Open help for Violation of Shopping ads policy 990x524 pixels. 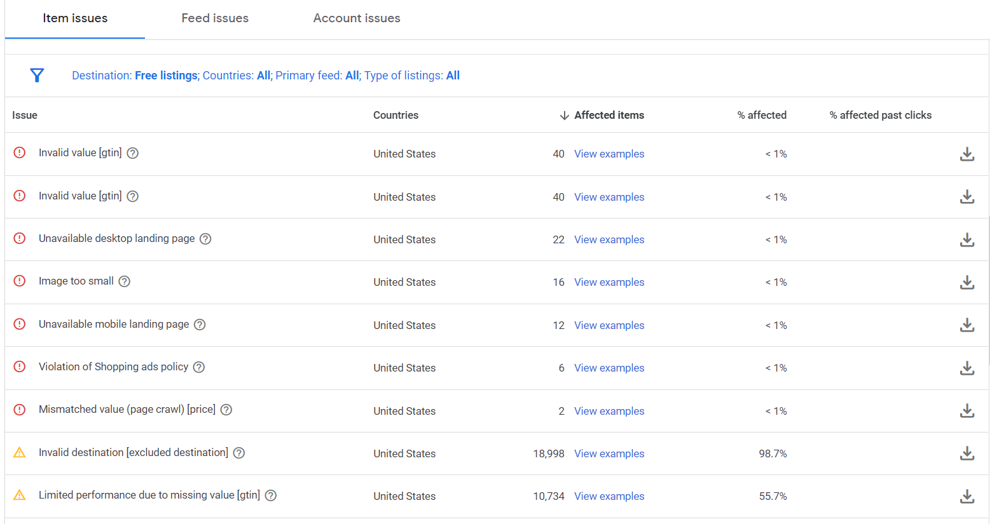coord(199,367)
